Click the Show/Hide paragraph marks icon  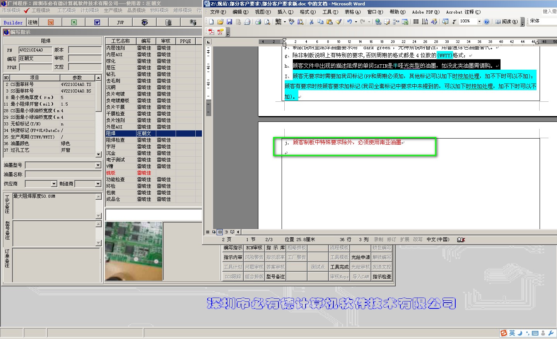pyautogui.click(x=454, y=22)
